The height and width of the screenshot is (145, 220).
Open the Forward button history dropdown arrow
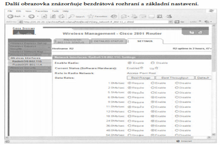click(x=37, y=16)
